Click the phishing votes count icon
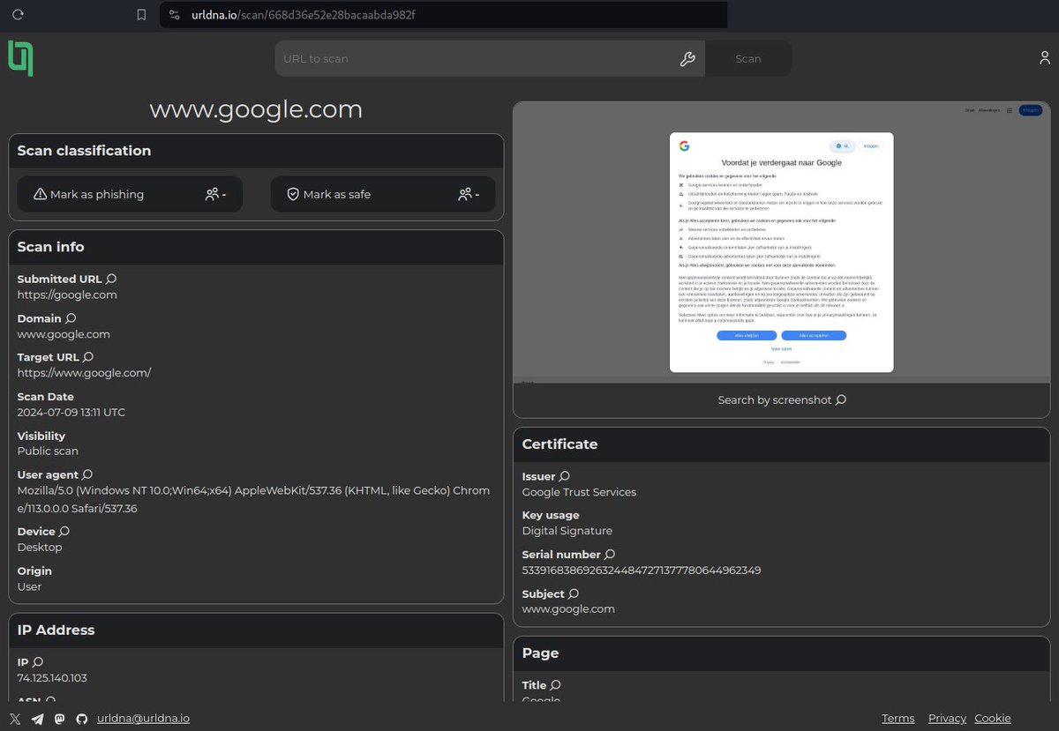Screen dimensions: 1059x731 tap(212, 194)
